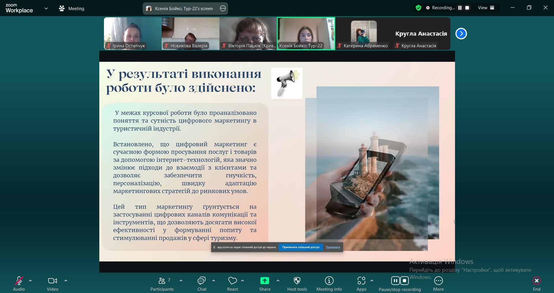Stop the recording in top bar
Screen dimensions: 554x293
467,8
